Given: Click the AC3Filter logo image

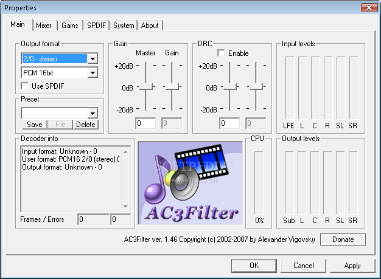Looking at the screenshot, I should 190,183.
